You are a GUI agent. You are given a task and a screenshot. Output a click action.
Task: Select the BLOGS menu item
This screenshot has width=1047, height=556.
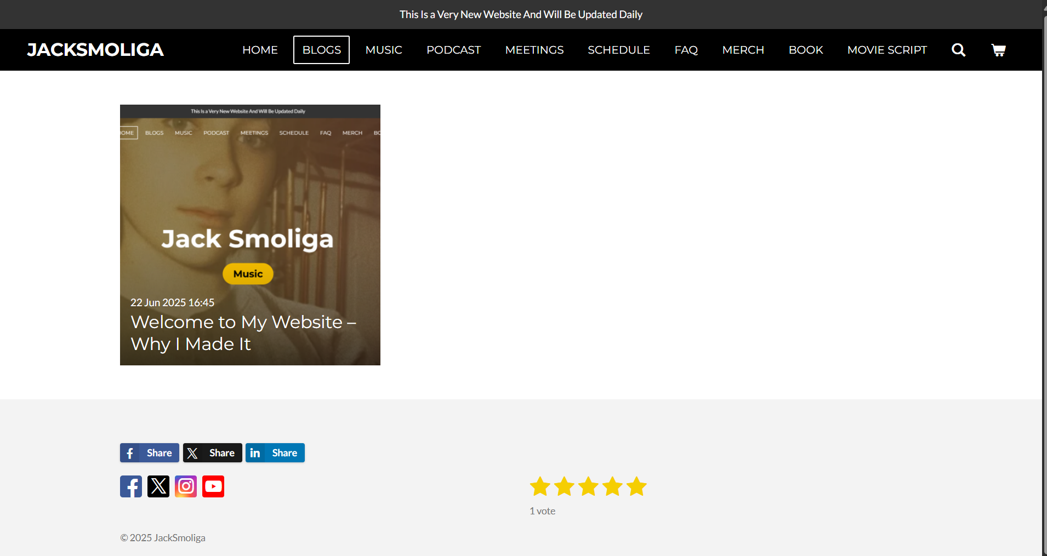click(x=321, y=50)
